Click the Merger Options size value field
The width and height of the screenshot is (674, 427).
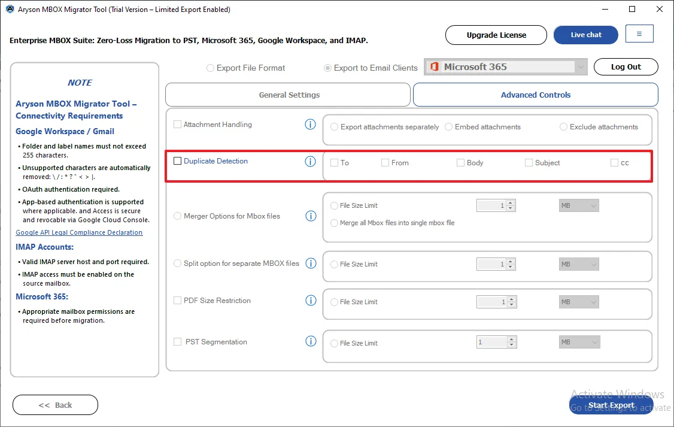pyautogui.click(x=491, y=205)
